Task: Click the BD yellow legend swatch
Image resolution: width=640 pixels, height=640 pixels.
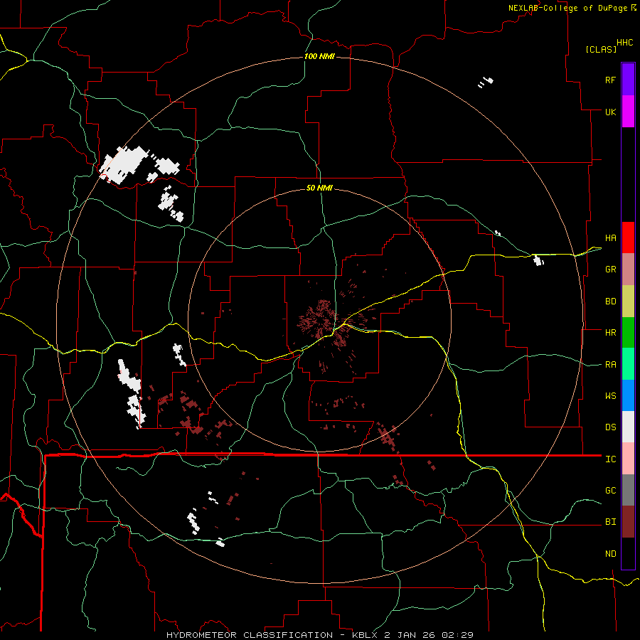Action: click(x=628, y=302)
